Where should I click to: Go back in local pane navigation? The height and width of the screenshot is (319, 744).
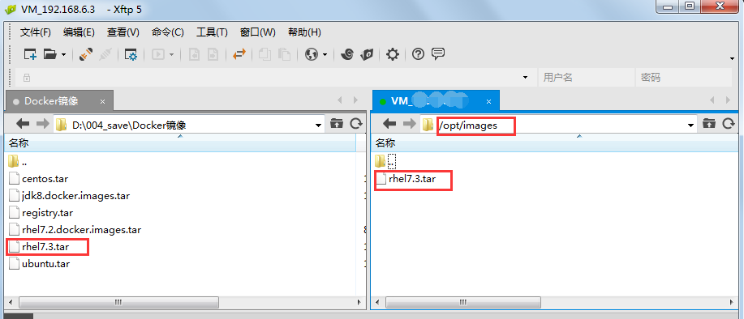tap(23, 124)
